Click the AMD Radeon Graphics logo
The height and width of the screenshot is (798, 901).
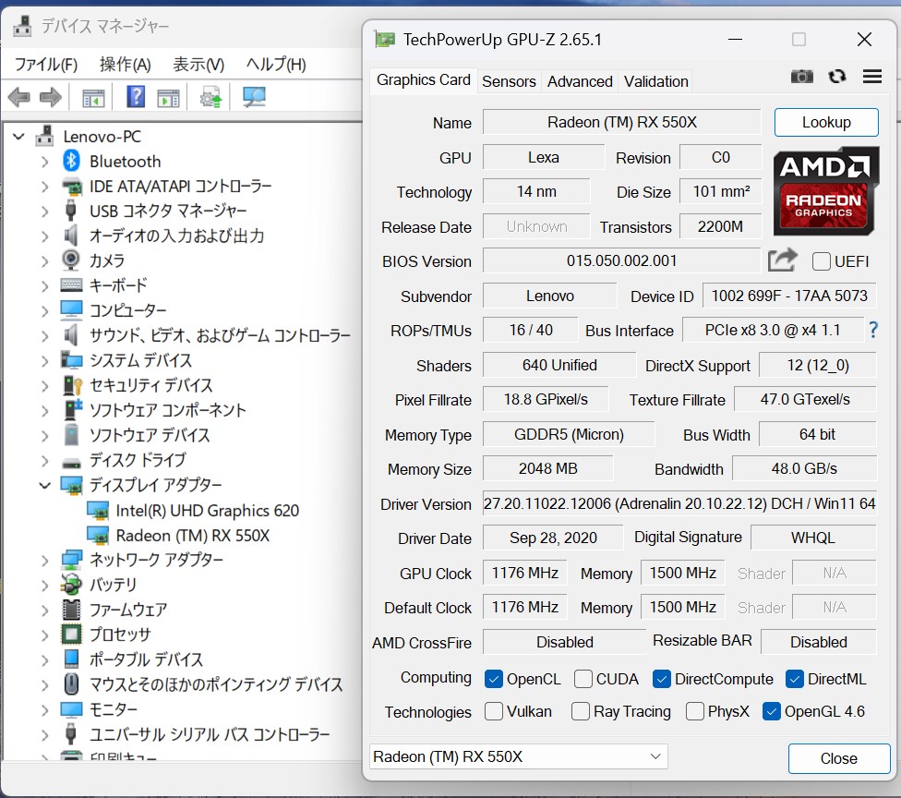[825, 191]
